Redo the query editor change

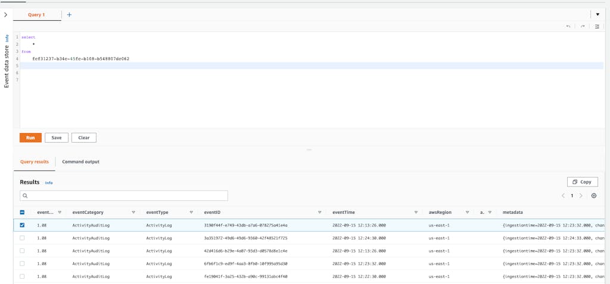[x=583, y=26]
